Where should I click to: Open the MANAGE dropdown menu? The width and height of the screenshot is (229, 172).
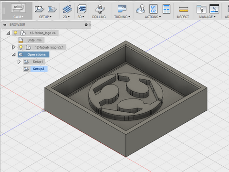pyautogui.click(x=208, y=17)
